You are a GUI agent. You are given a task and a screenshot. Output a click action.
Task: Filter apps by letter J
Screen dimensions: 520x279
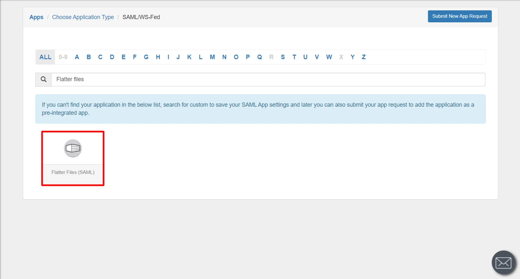tap(178, 57)
